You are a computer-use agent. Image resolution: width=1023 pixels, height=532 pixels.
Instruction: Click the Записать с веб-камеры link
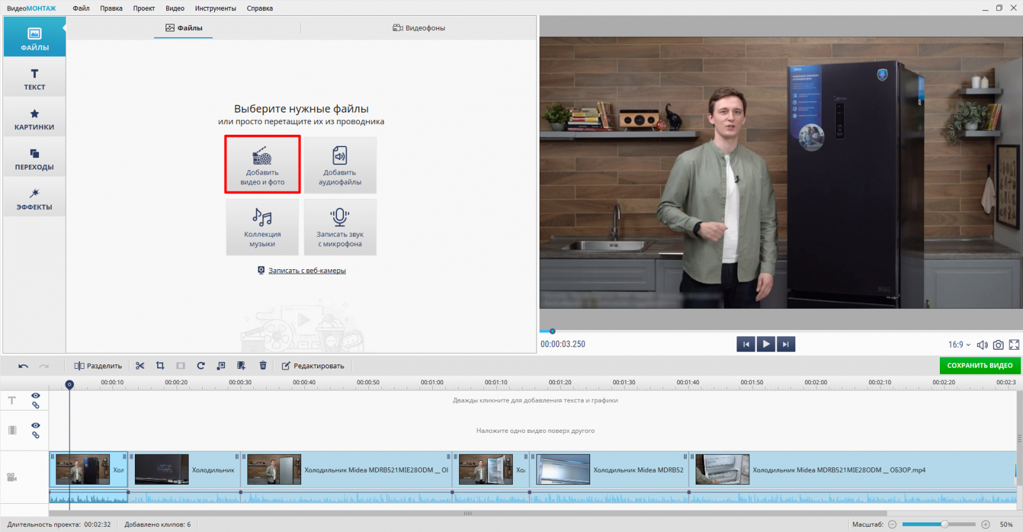307,270
